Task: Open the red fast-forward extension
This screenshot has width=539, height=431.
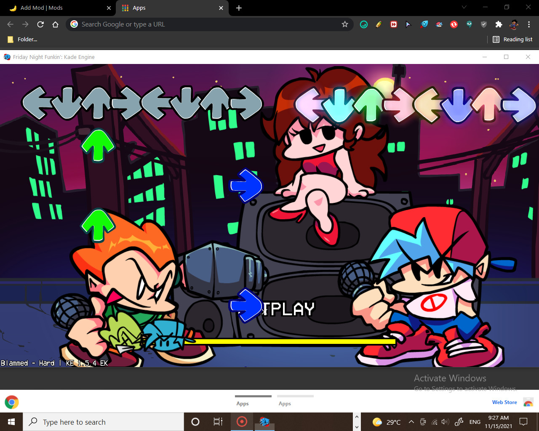Action: pos(394,24)
